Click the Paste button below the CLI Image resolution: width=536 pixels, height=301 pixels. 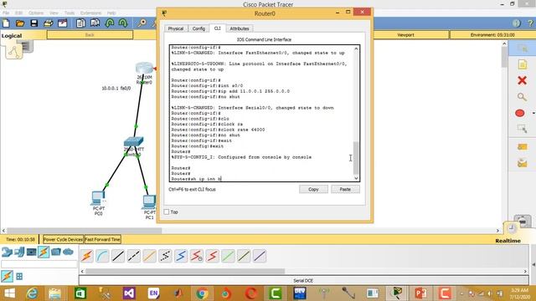[x=345, y=189]
